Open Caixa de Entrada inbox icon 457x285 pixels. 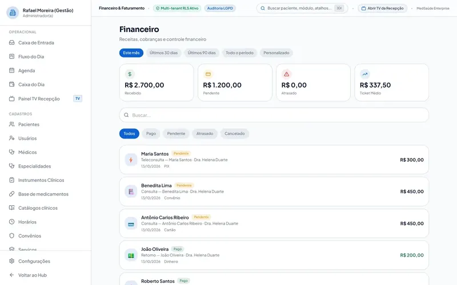(x=11, y=42)
